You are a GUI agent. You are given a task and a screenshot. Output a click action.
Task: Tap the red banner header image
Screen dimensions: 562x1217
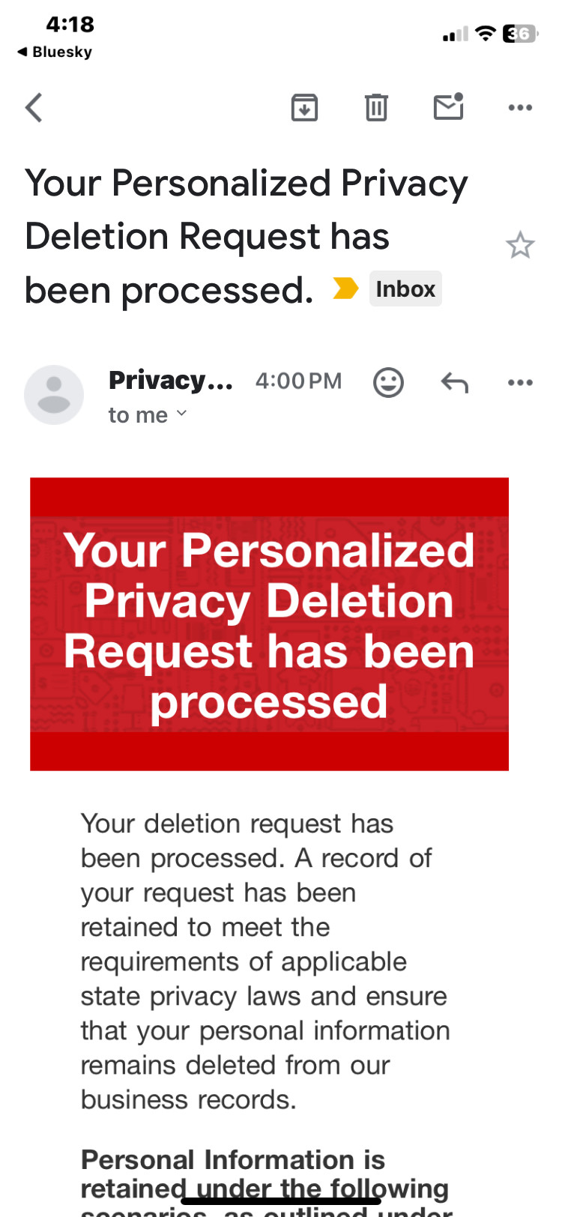tap(269, 623)
